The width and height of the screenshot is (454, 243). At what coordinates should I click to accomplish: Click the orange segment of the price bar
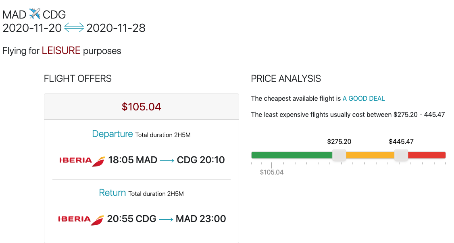370,155
